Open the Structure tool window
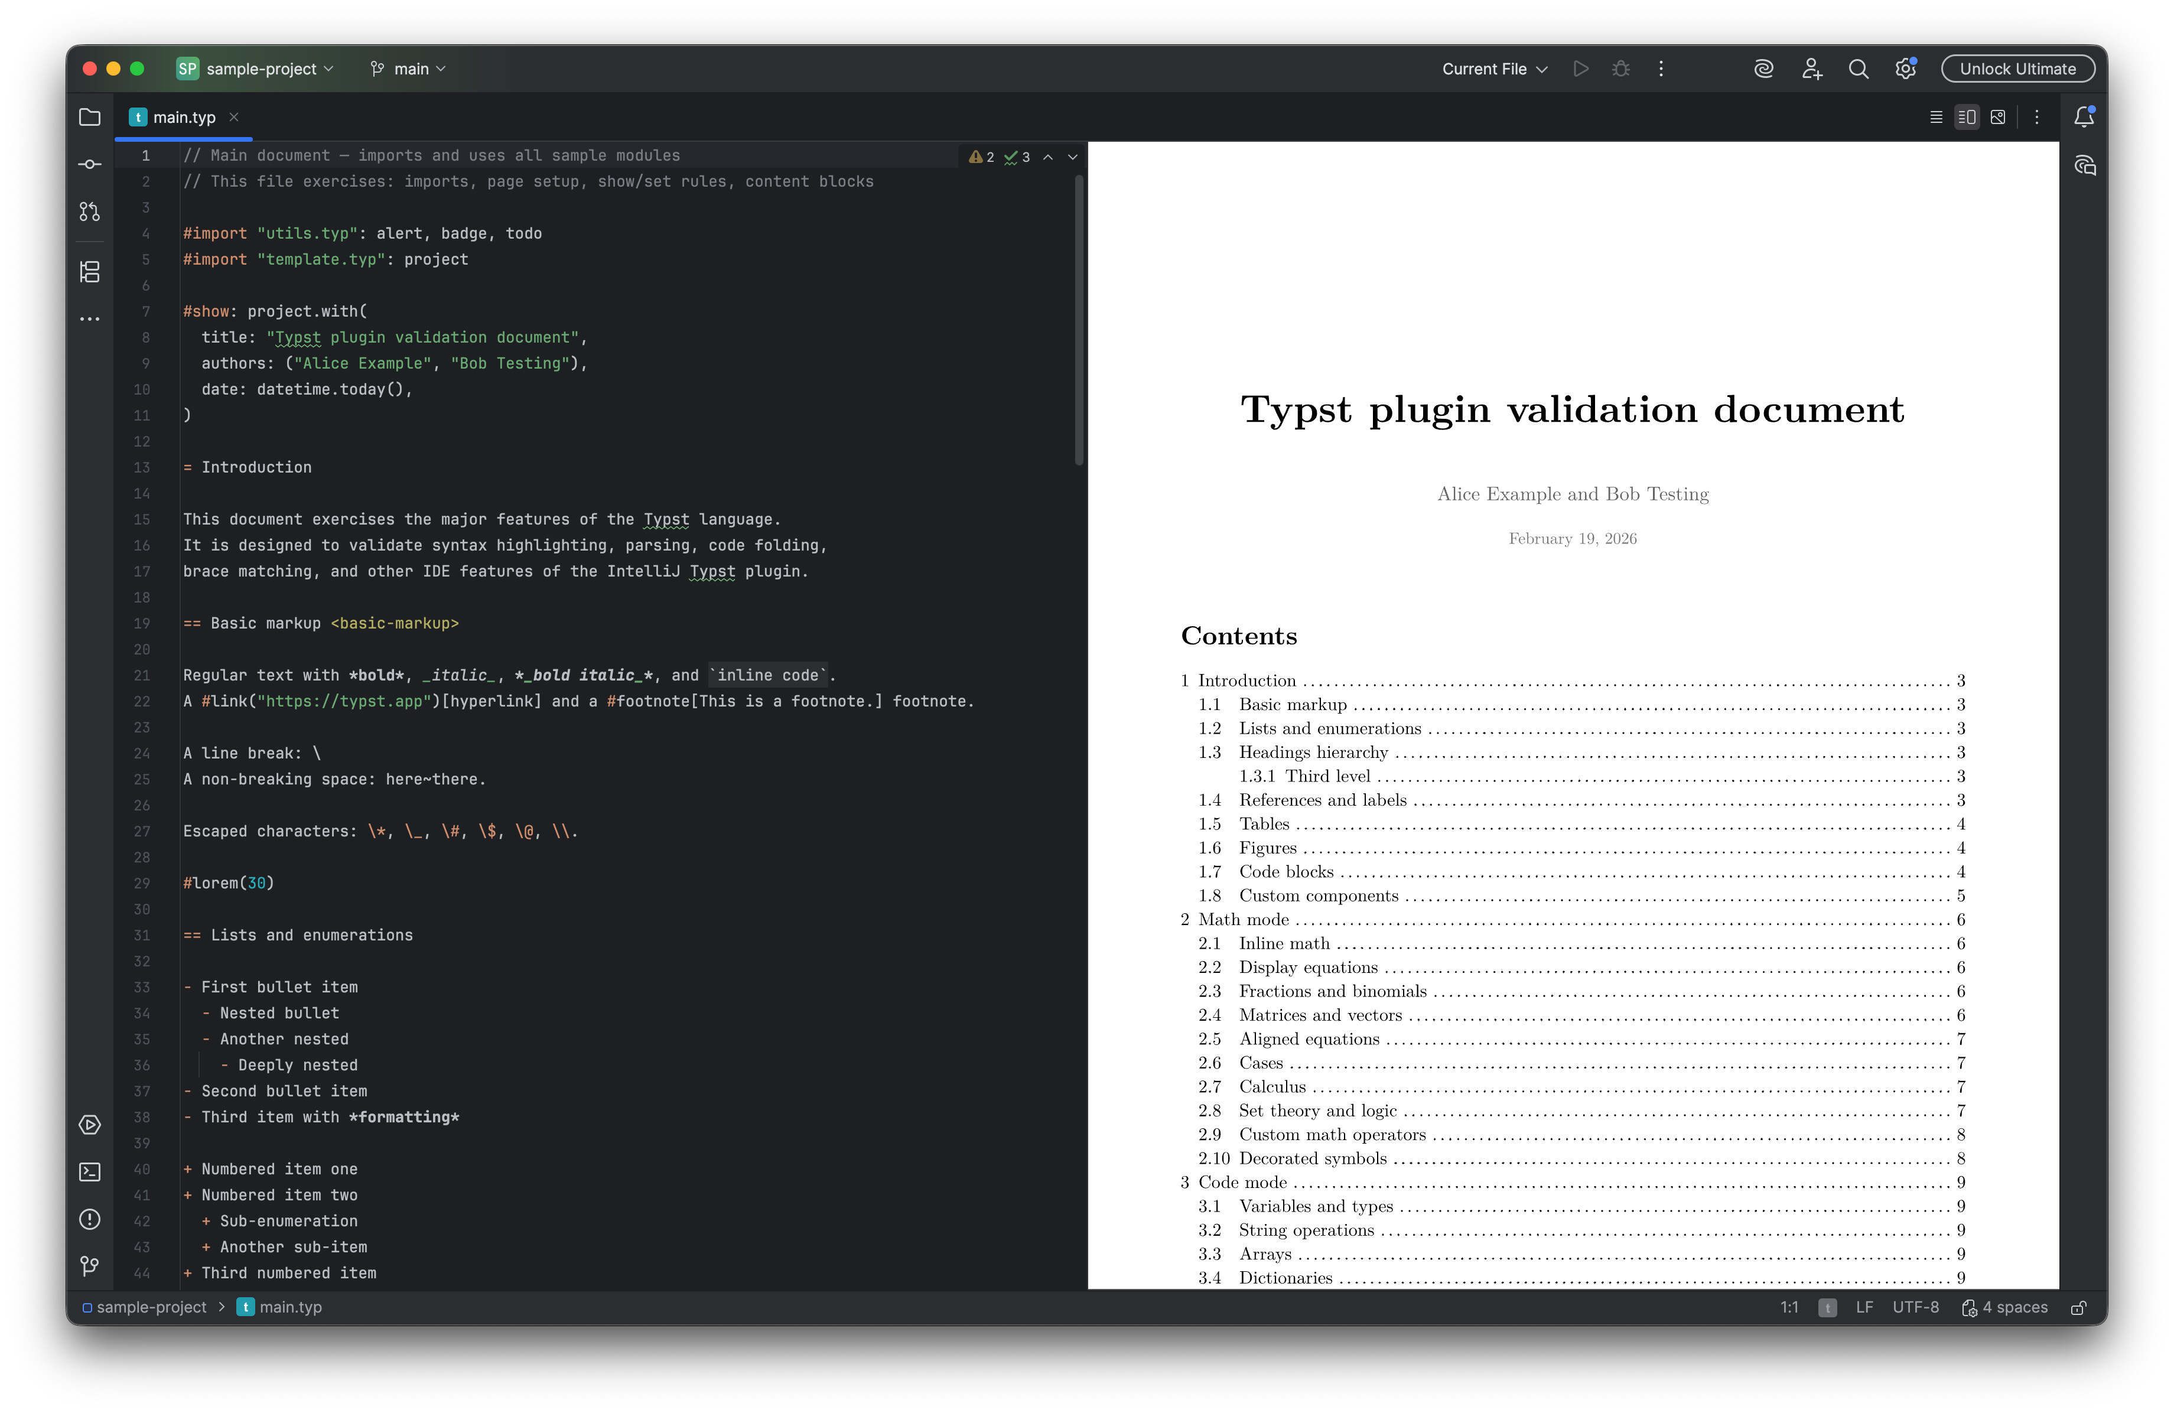The width and height of the screenshot is (2174, 1413). tap(90, 271)
